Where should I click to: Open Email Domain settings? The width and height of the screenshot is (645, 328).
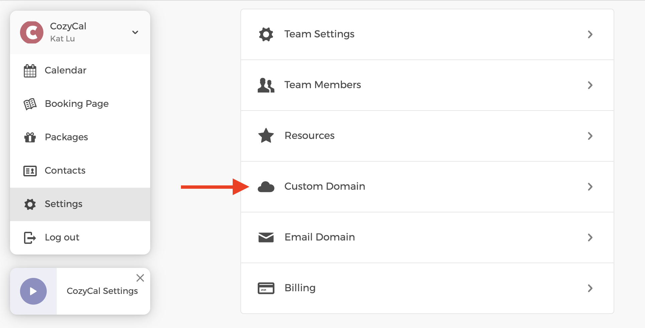(427, 237)
